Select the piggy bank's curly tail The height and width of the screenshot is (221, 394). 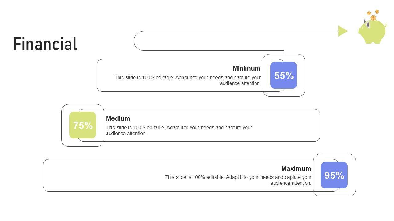pos(385,25)
